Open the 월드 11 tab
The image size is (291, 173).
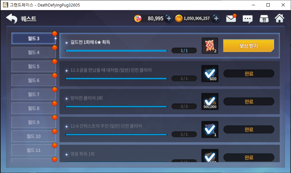click(34, 150)
